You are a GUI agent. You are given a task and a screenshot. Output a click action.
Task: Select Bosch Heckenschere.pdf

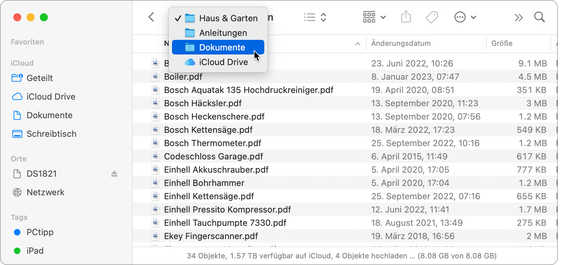(x=214, y=117)
